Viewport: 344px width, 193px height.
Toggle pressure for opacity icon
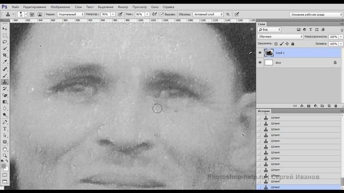(x=120, y=14)
